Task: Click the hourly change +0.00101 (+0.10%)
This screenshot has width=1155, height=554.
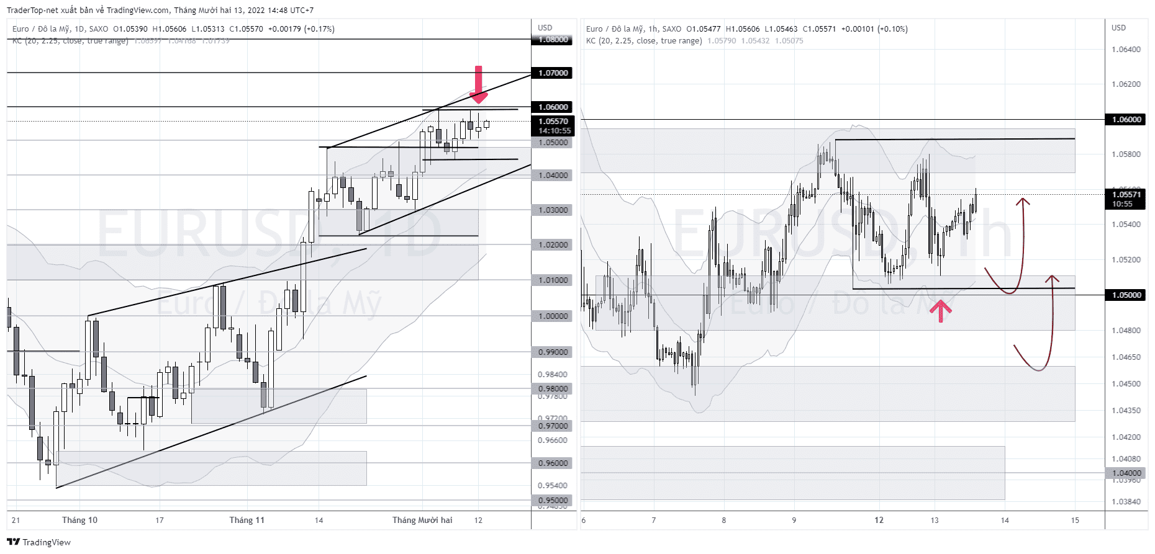Action: [874, 29]
